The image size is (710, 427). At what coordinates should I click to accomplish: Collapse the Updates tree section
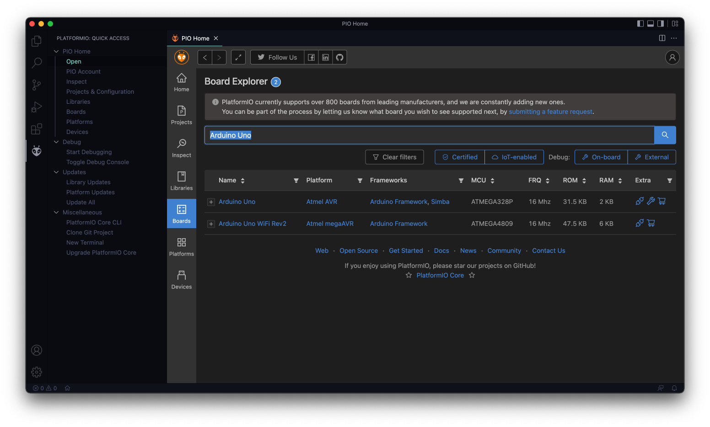tap(56, 172)
